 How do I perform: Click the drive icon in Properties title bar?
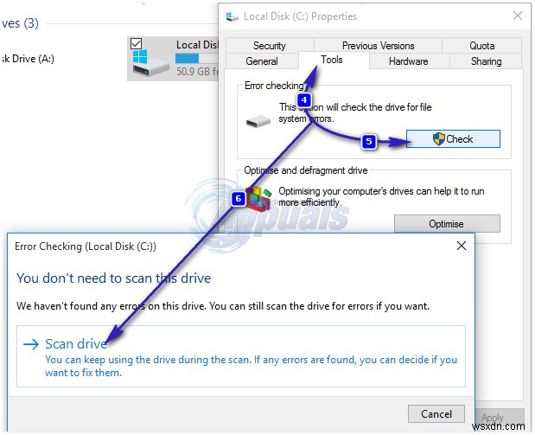click(x=232, y=16)
